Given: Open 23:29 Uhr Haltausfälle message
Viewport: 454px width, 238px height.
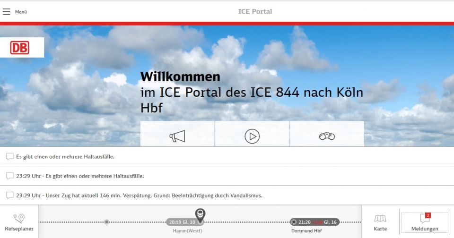Looking at the screenshot, I should [x=227, y=176].
